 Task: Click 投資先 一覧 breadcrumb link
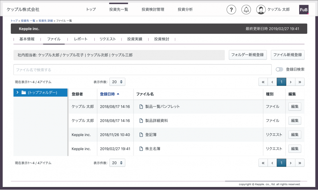click(x=28, y=21)
